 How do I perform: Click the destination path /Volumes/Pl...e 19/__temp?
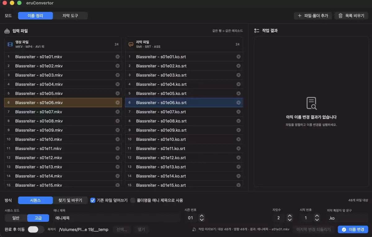84,230
